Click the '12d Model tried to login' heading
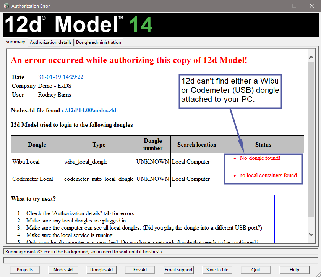Screen dimensions: 321x277 tap(72, 125)
